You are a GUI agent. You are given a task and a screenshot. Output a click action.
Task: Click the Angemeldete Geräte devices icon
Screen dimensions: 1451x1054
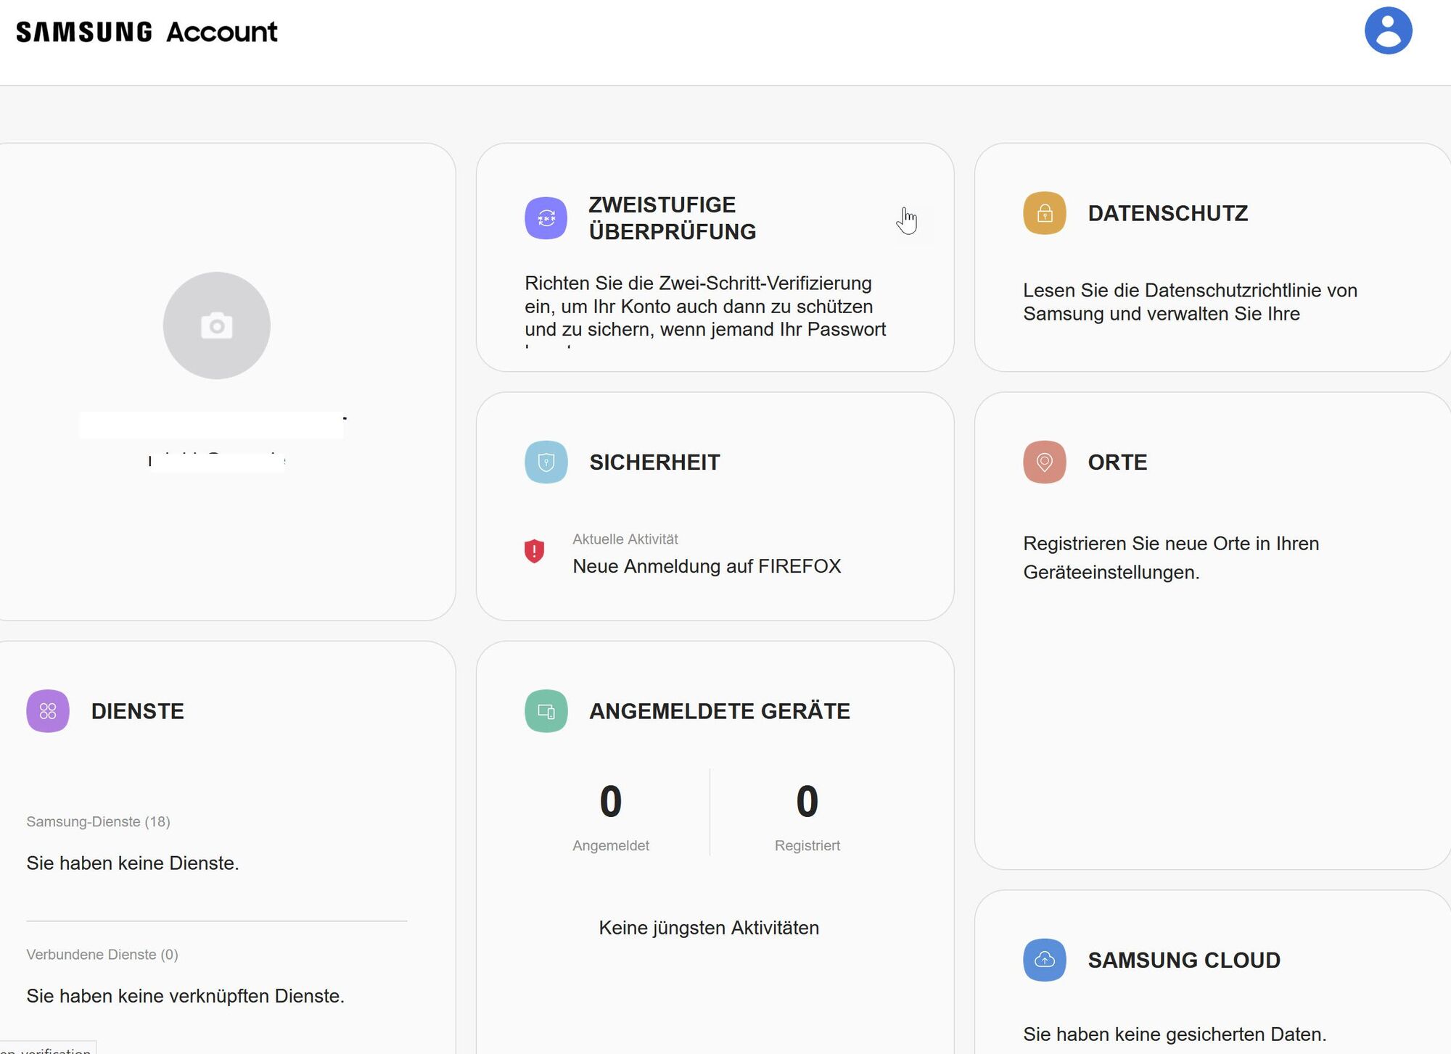coord(546,710)
